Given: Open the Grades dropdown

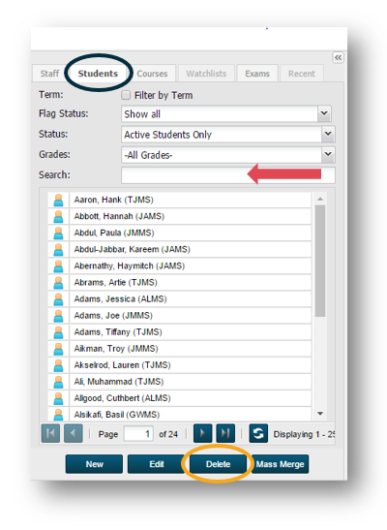Looking at the screenshot, I should click(x=328, y=154).
